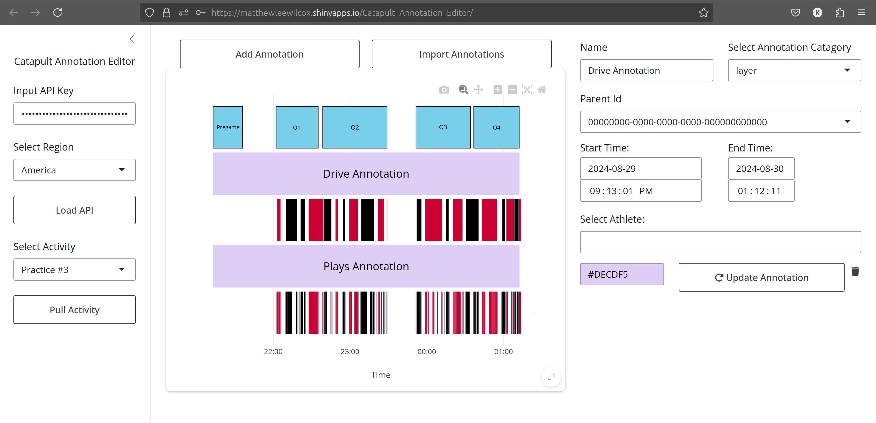The image size is (876, 423).
Task: Reset axes with the home icon
Action: 542,90
